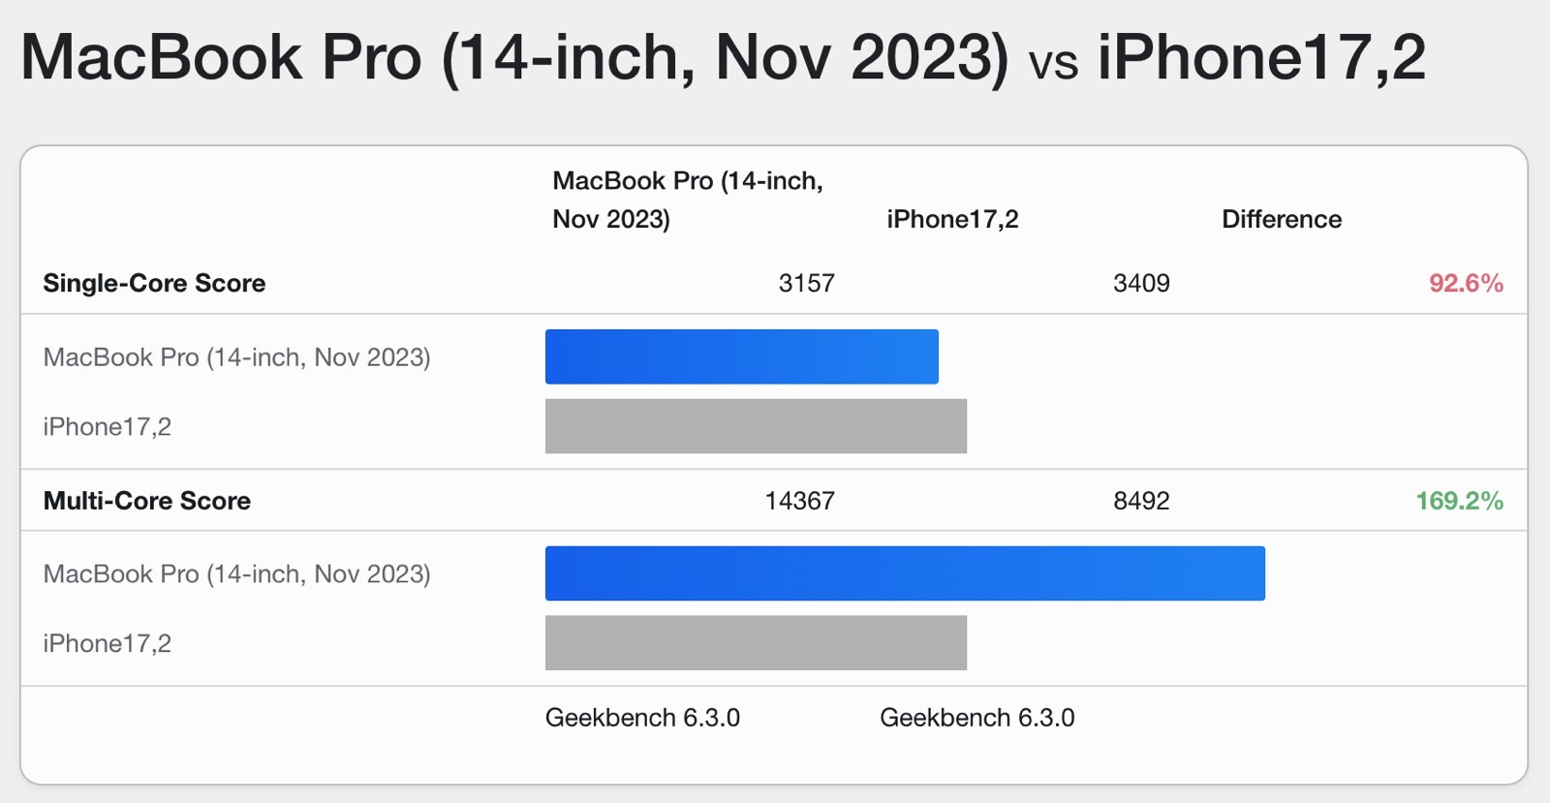Click the gray single-core iPhone17,2 bar
Image resolution: width=1550 pixels, height=803 pixels.
[x=756, y=426]
